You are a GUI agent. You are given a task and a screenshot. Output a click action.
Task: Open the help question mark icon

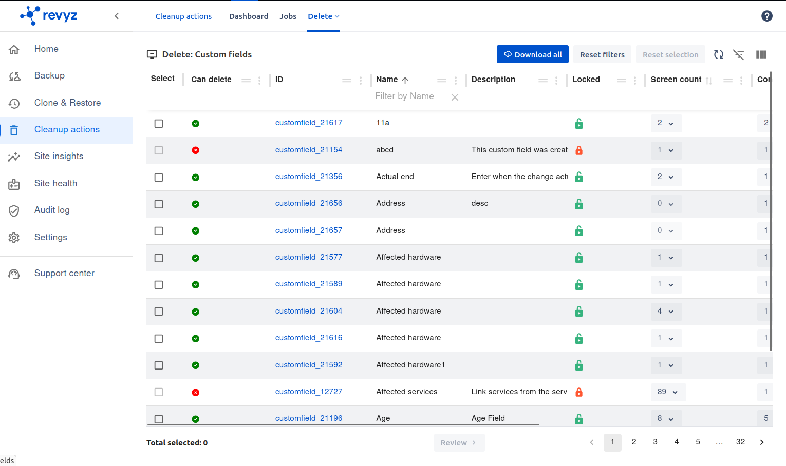(766, 16)
